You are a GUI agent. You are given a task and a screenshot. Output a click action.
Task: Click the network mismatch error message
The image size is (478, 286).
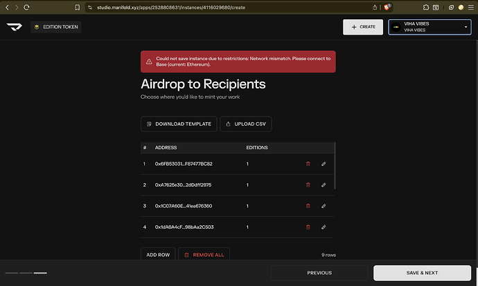243,61
